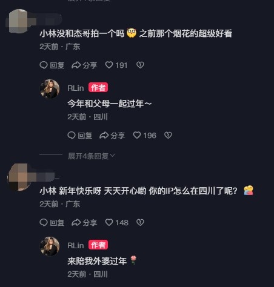The height and width of the screenshot is (287, 274).
Task: Reply to the comment about IP in 四川
Action: (52, 222)
